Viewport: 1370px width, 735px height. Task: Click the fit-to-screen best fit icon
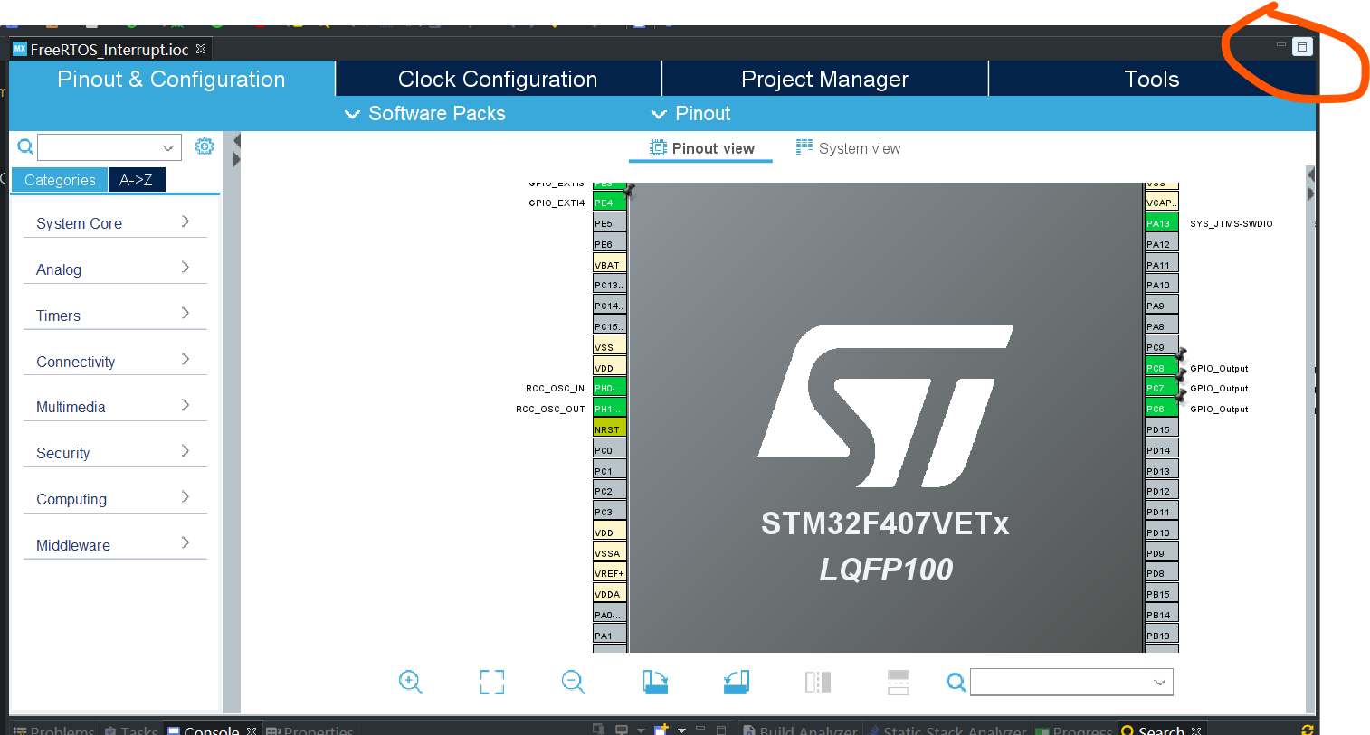492,682
